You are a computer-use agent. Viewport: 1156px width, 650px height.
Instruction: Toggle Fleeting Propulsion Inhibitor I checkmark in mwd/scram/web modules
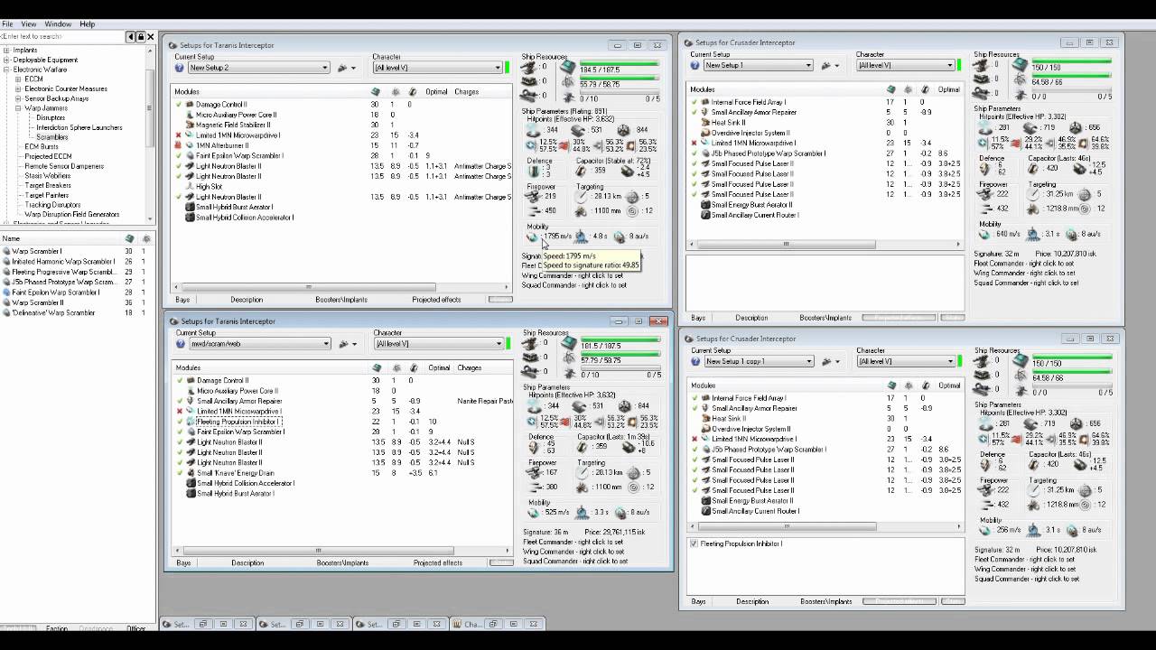[x=180, y=422]
